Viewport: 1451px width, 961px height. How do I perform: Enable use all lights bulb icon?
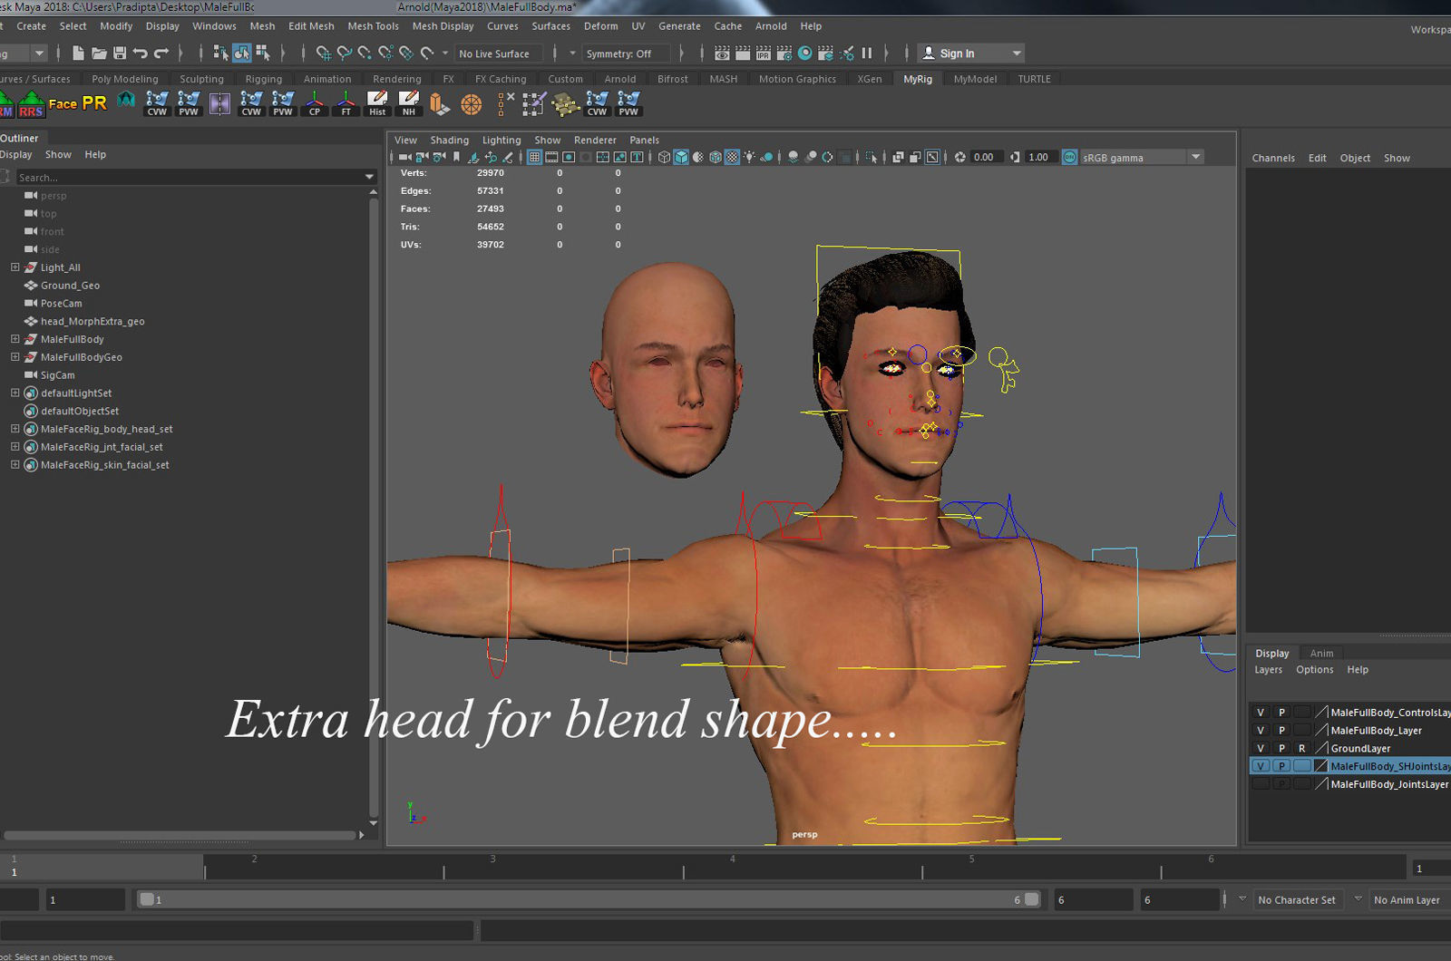click(x=749, y=158)
